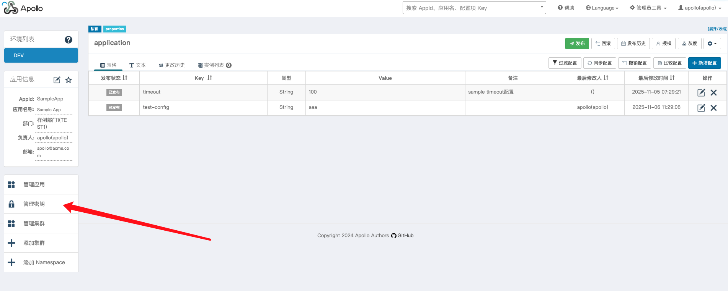Image resolution: width=728 pixels, height=291 pixels.
Task: Switch to 文本 tab
Action: tap(137, 65)
